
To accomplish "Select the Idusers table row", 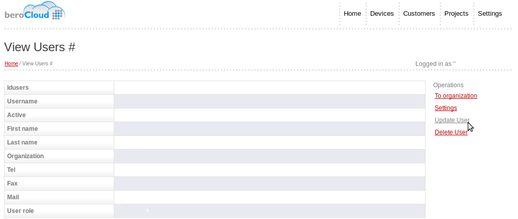I will (x=215, y=88).
